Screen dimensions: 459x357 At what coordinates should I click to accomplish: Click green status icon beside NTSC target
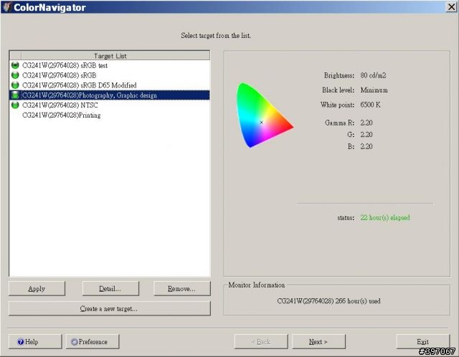(15, 105)
